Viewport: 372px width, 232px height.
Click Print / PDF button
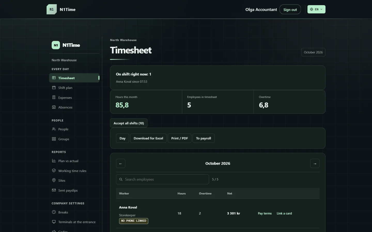pos(180,138)
